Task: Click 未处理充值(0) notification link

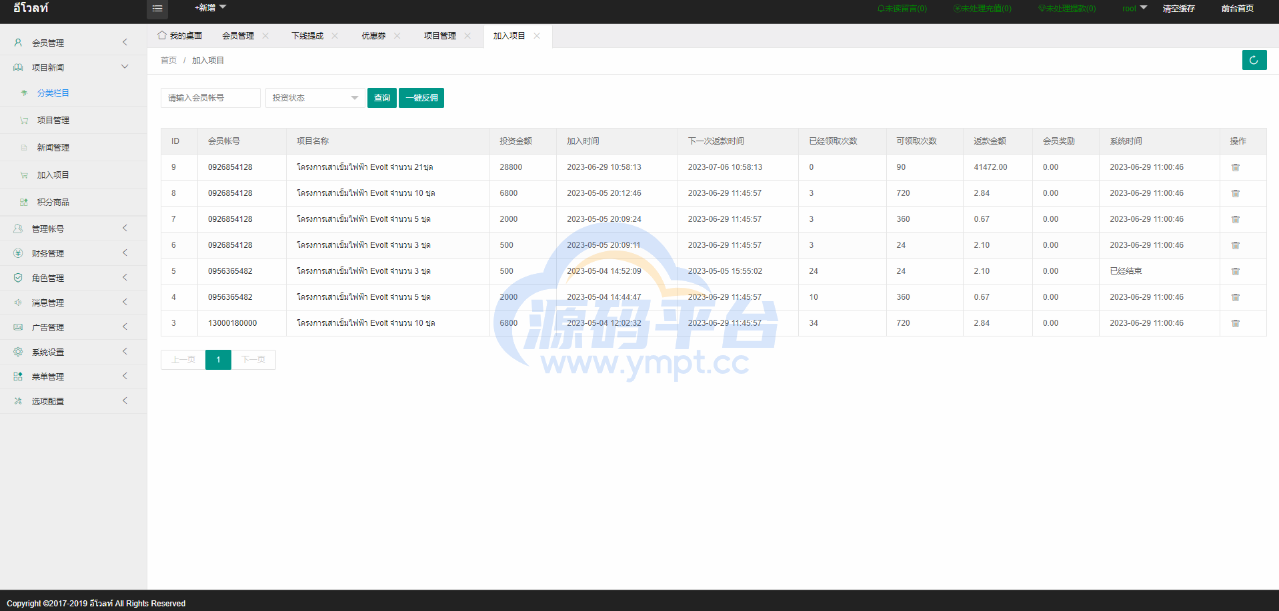Action: [x=982, y=9]
